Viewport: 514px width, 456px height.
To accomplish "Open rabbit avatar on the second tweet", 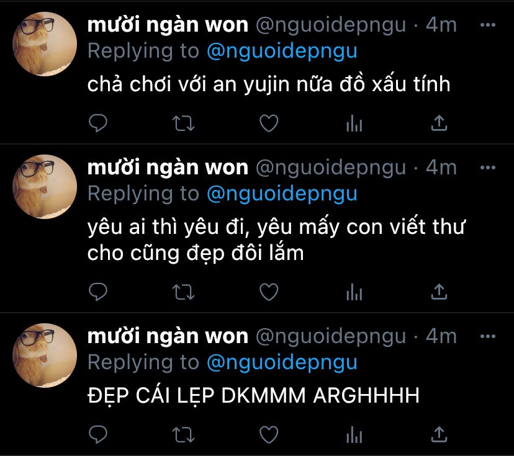I will (x=45, y=187).
